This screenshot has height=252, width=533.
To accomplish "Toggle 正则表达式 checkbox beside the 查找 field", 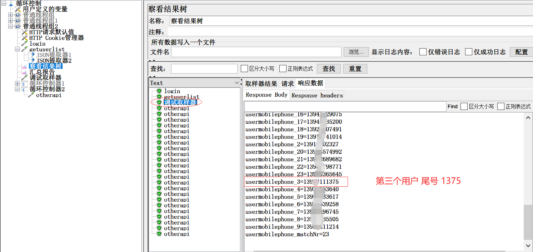I will 283,69.
